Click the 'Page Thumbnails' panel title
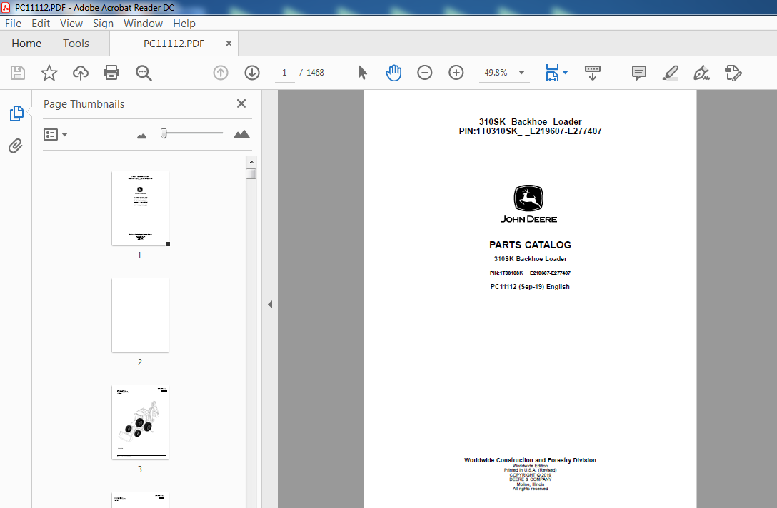This screenshot has height=508, width=777. pos(84,104)
